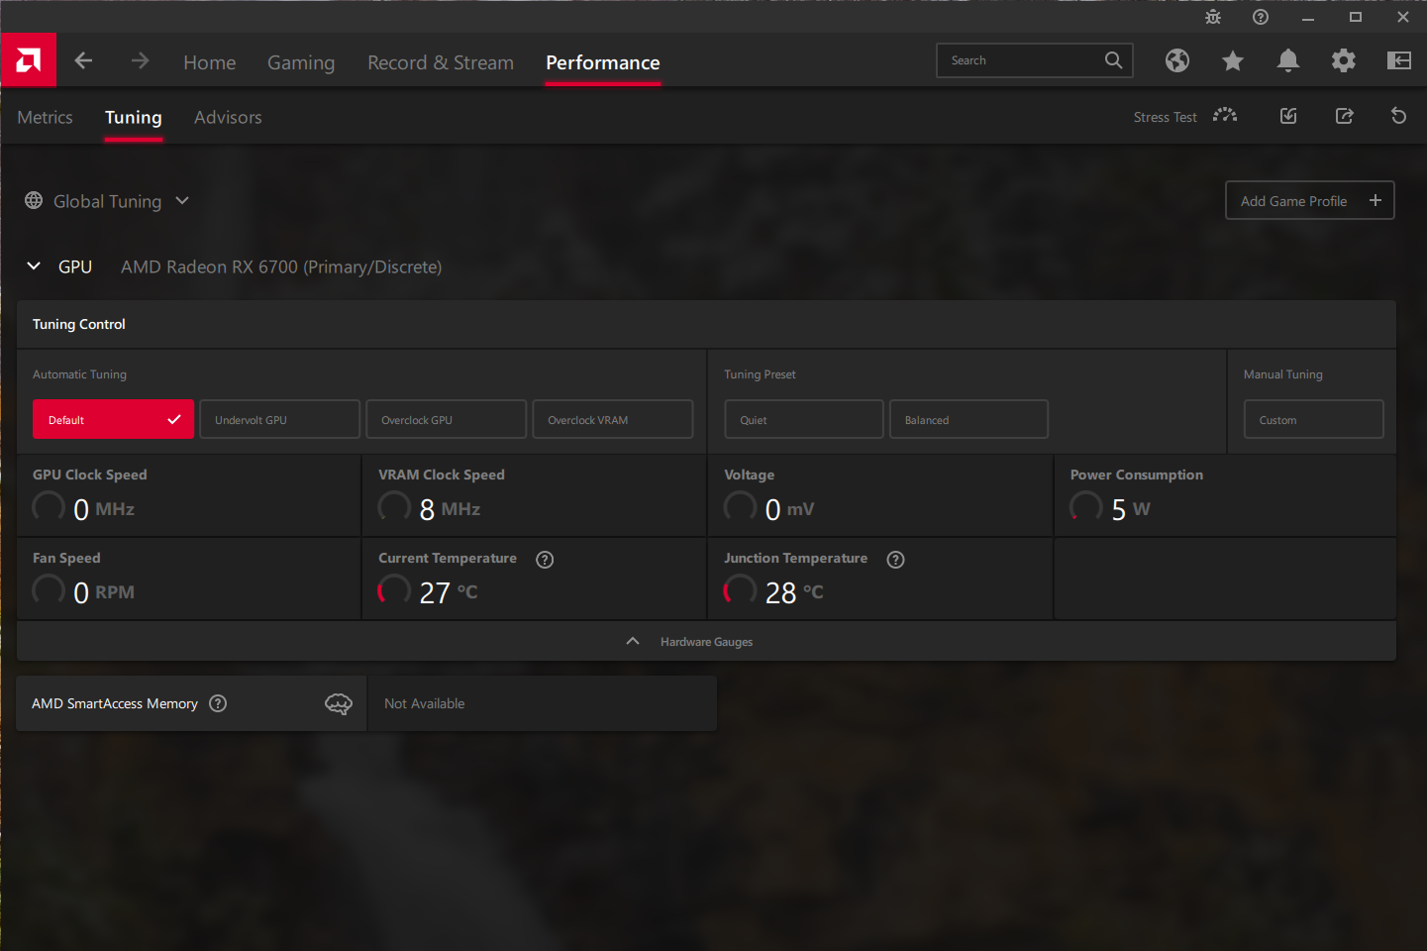The width and height of the screenshot is (1427, 951).
Task: Select Custom manual tuning
Action: 1313,419
